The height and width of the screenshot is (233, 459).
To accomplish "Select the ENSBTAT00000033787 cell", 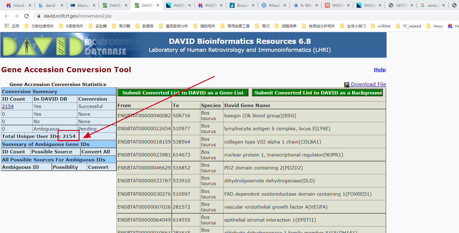I will coord(144,181).
